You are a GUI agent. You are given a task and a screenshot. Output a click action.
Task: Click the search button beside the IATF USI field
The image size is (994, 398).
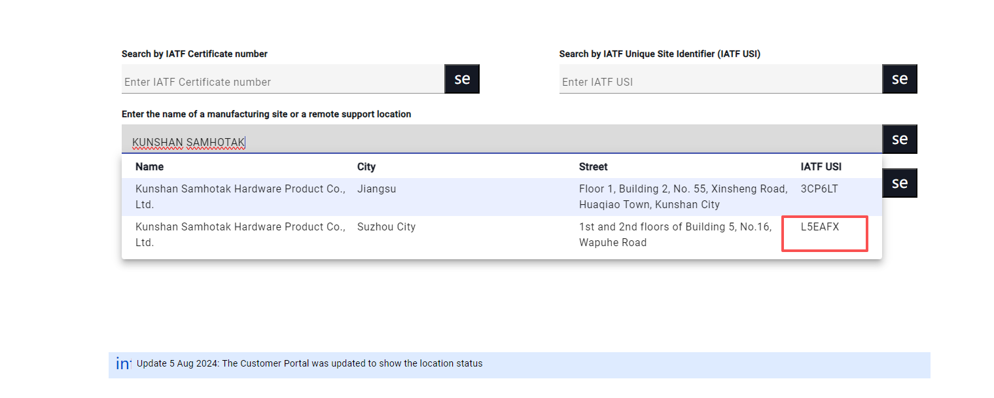pos(900,79)
